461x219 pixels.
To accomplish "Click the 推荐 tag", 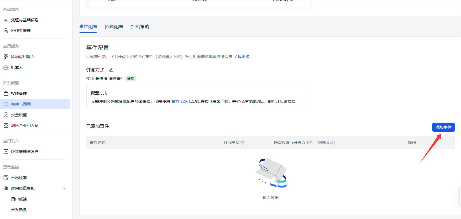I will [131, 79].
